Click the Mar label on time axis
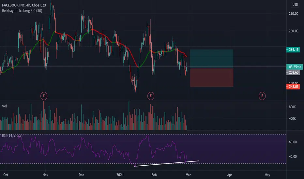304x179 pixels. (188, 175)
